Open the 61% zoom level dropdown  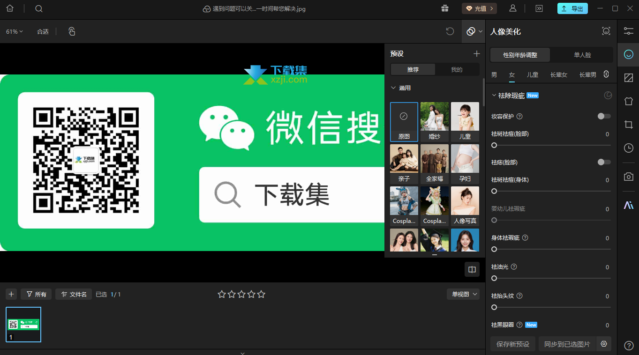tap(14, 31)
